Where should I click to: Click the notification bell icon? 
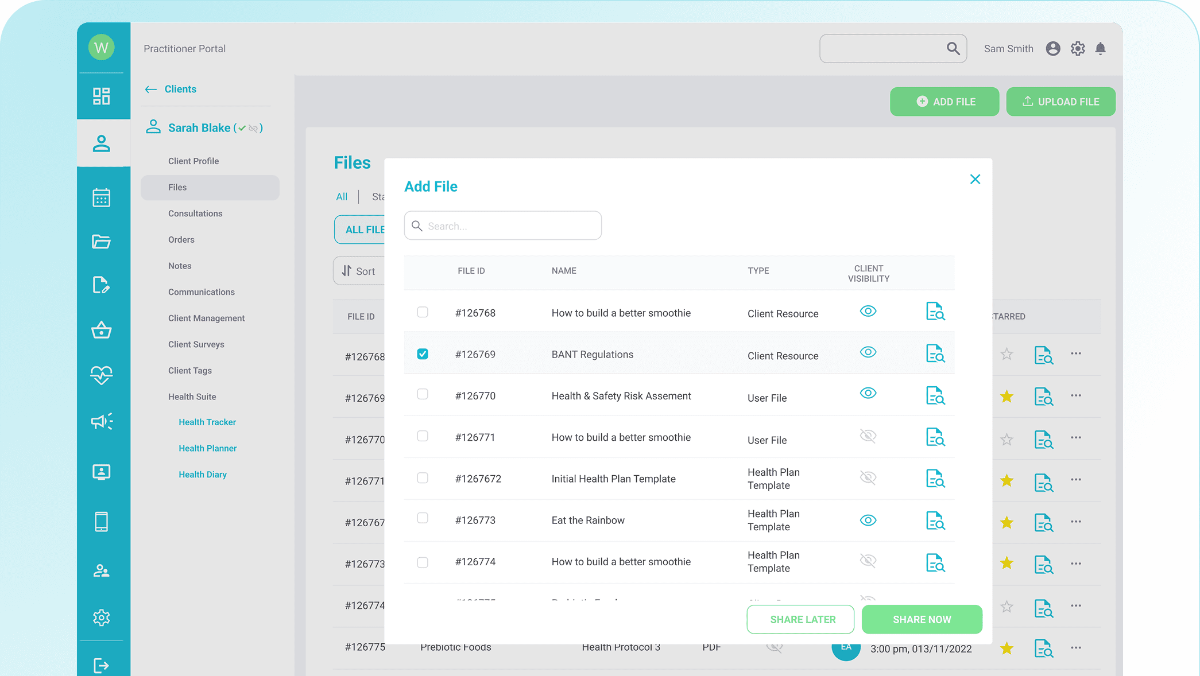1100,49
